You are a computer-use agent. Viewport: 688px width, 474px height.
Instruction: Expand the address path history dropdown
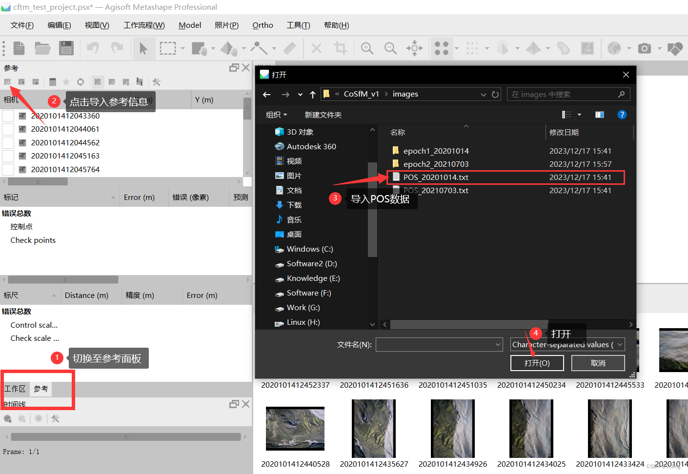pyautogui.click(x=484, y=94)
